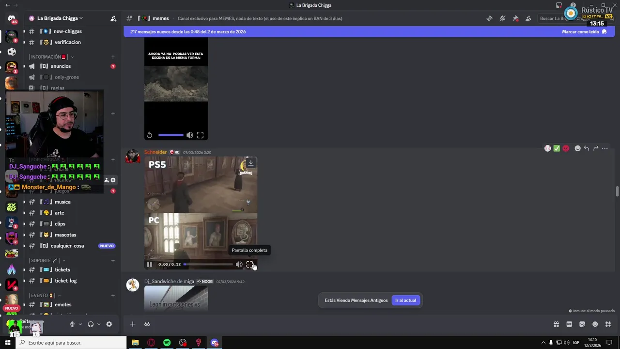Open the gift icon in message bar
This screenshot has width=620, height=349.
click(556, 324)
